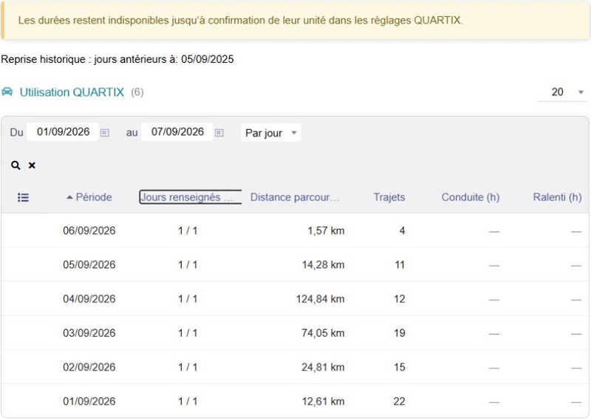Click the 124,84 km distance value
Screen dimensions: 591x420
321,299
